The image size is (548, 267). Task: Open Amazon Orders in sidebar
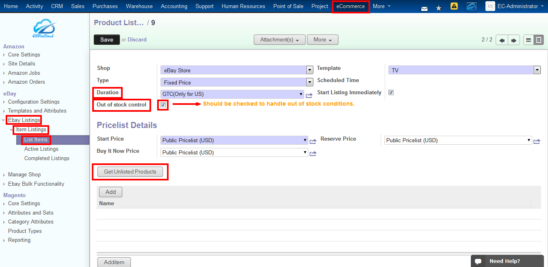[26, 82]
